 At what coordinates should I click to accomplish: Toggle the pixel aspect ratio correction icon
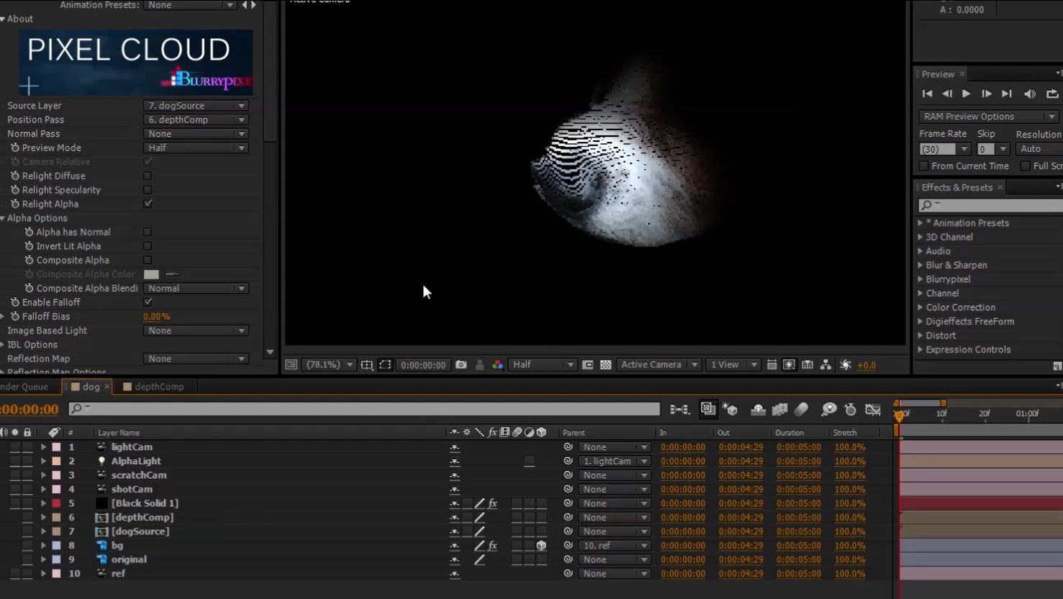pyautogui.click(x=772, y=365)
